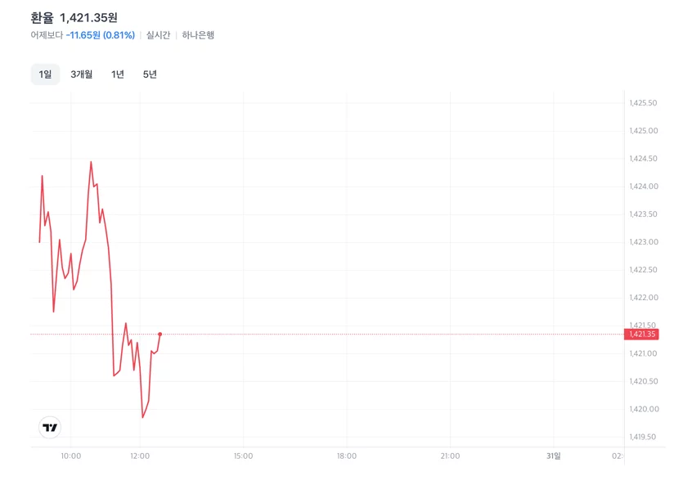Select the 1일 period tab
This screenshot has height=485, width=683.
pyautogui.click(x=45, y=74)
